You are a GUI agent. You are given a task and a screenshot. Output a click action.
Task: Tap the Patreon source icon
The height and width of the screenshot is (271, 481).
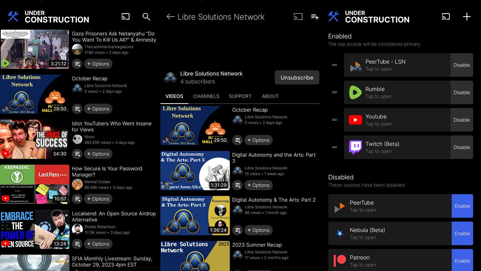pyautogui.click(x=340, y=261)
